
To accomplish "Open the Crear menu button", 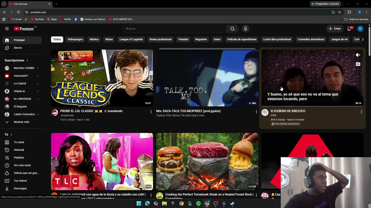I will pyautogui.click(x=334, y=29).
